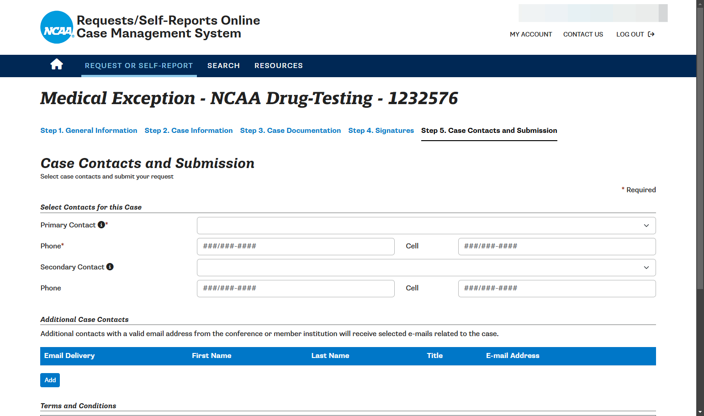
Task: Go to Step 3. Case Documentation
Action: coord(291,131)
